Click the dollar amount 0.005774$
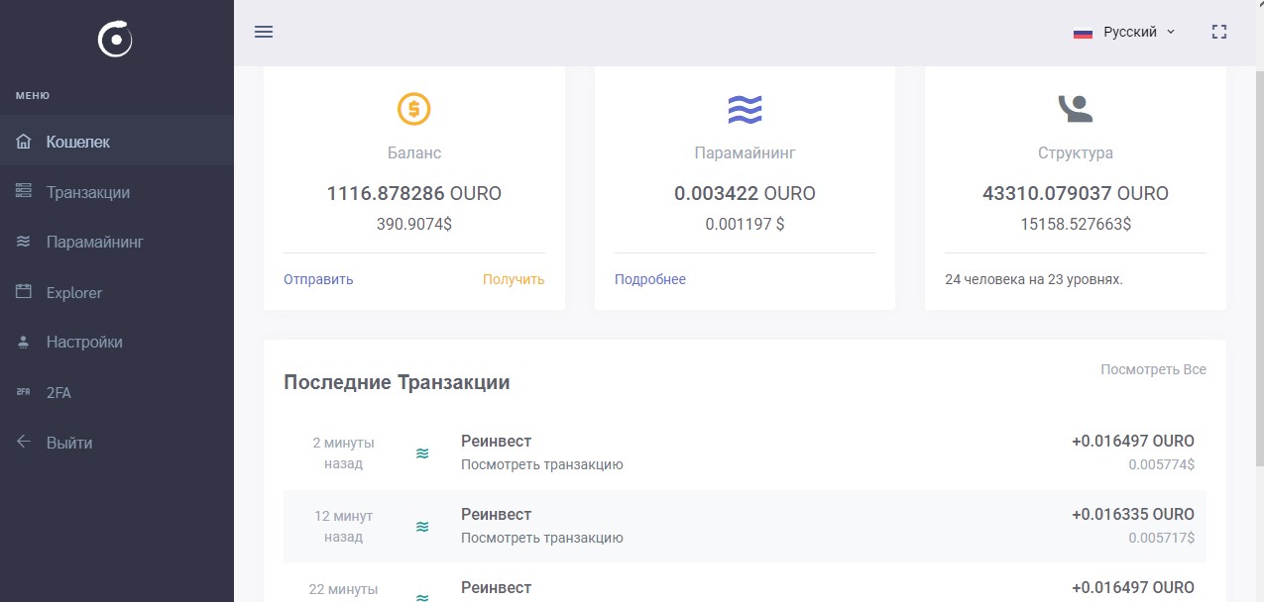This screenshot has width=1264, height=602. (x=1161, y=463)
